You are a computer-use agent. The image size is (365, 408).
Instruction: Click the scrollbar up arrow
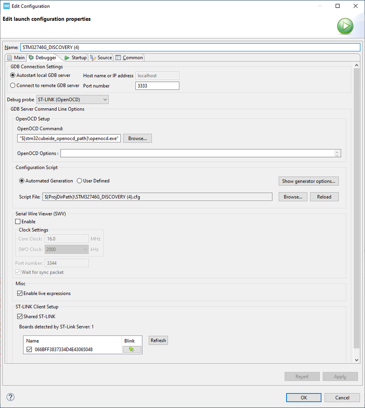(357, 65)
